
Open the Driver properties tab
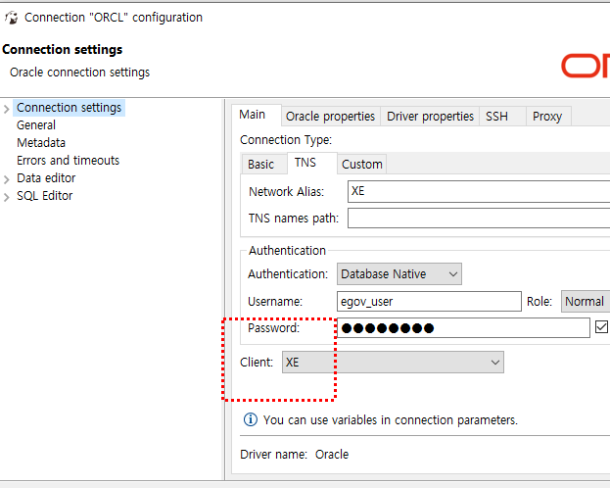(430, 117)
